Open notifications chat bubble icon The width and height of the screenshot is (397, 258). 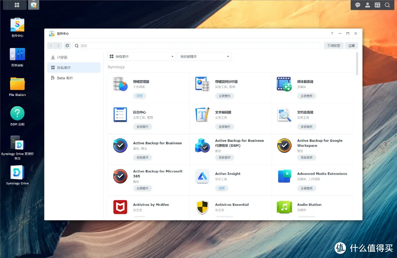point(358,5)
